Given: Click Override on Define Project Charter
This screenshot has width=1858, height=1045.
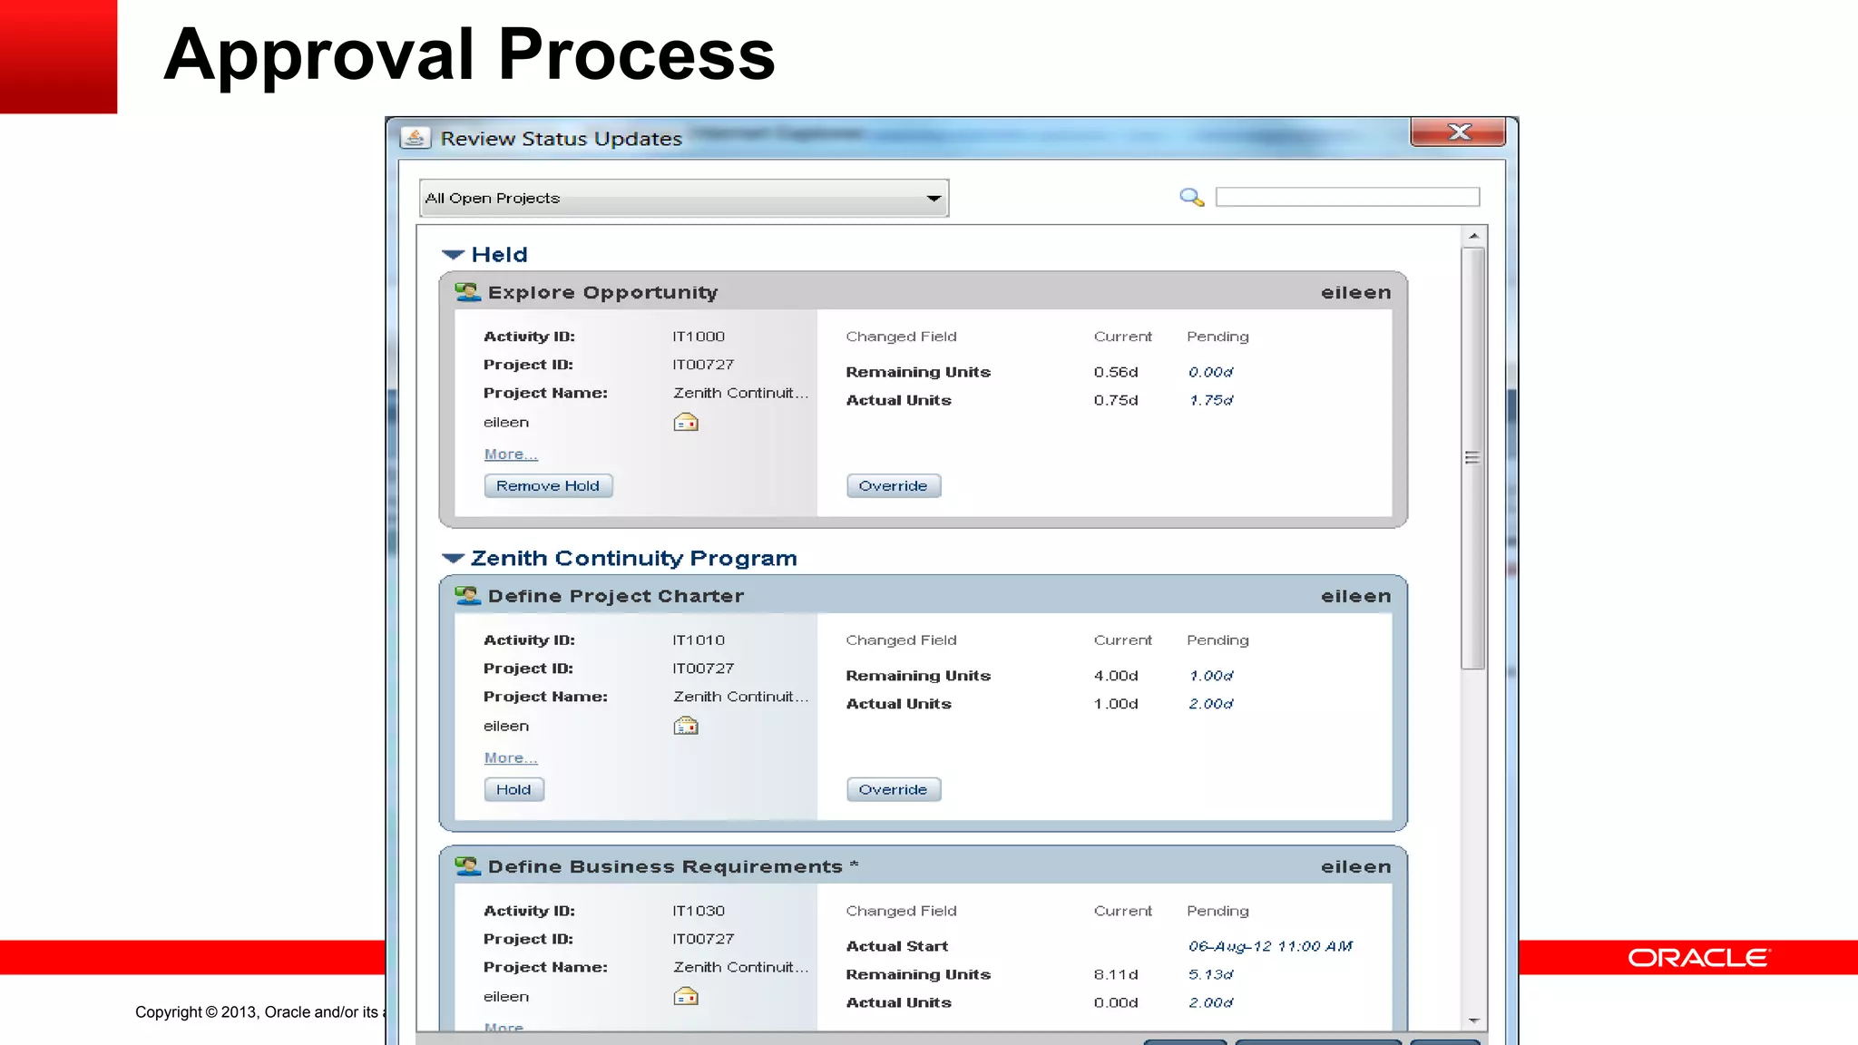Looking at the screenshot, I should (x=894, y=790).
